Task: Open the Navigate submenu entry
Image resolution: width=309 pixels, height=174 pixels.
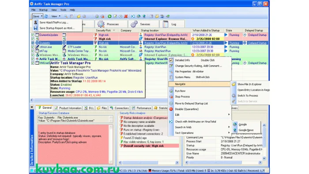Action: tap(200, 84)
